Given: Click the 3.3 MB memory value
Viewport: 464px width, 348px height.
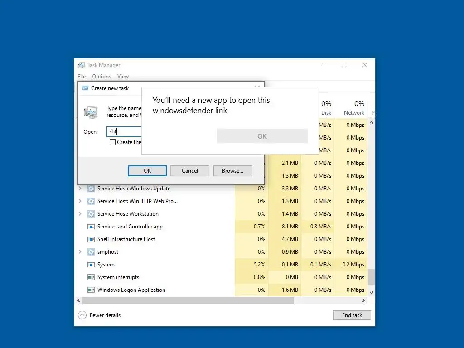Looking at the screenshot, I should [x=290, y=188].
